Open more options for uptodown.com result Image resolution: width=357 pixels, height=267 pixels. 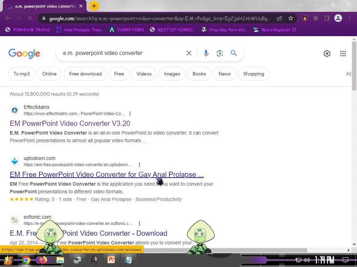point(139,164)
